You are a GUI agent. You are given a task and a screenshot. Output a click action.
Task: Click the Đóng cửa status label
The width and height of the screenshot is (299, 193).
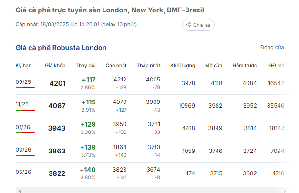[272, 47]
